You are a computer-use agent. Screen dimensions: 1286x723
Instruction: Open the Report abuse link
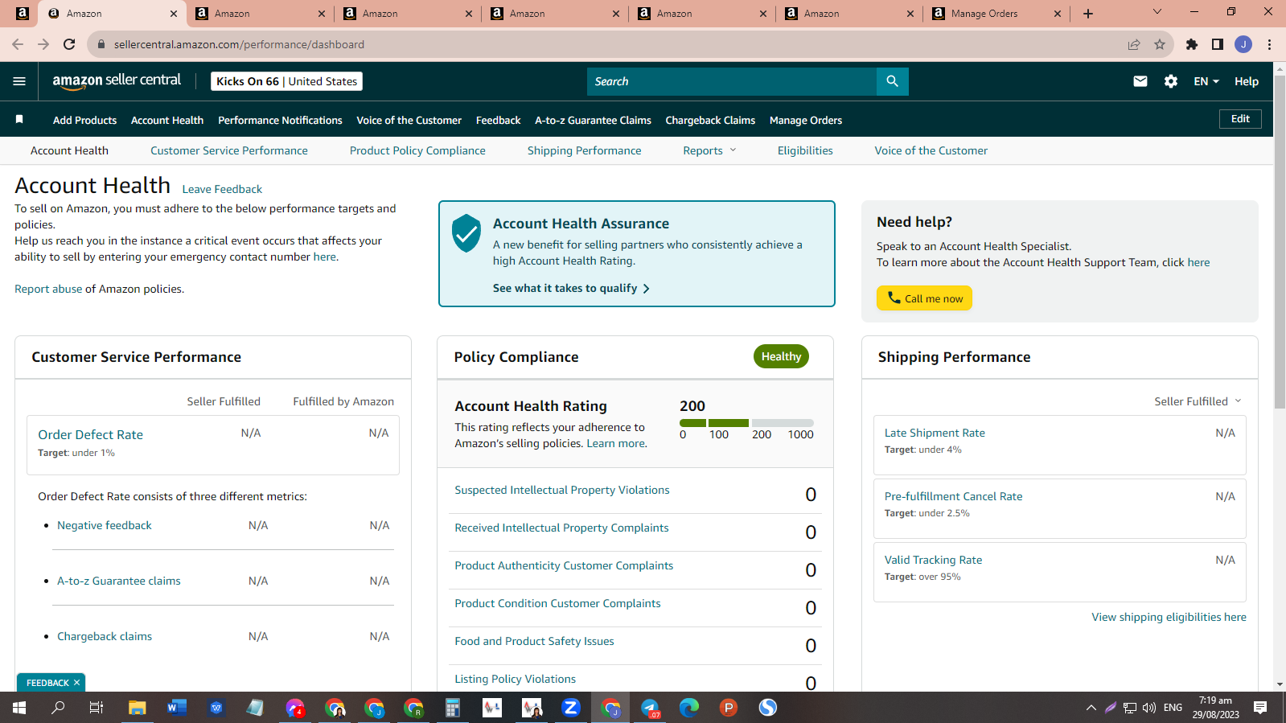coord(48,289)
